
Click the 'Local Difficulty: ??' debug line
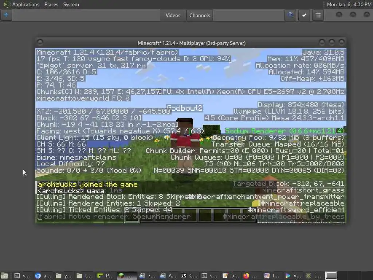pos(70,164)
